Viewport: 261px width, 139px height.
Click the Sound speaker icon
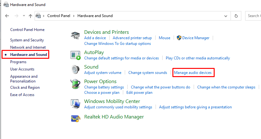point(76,69)
